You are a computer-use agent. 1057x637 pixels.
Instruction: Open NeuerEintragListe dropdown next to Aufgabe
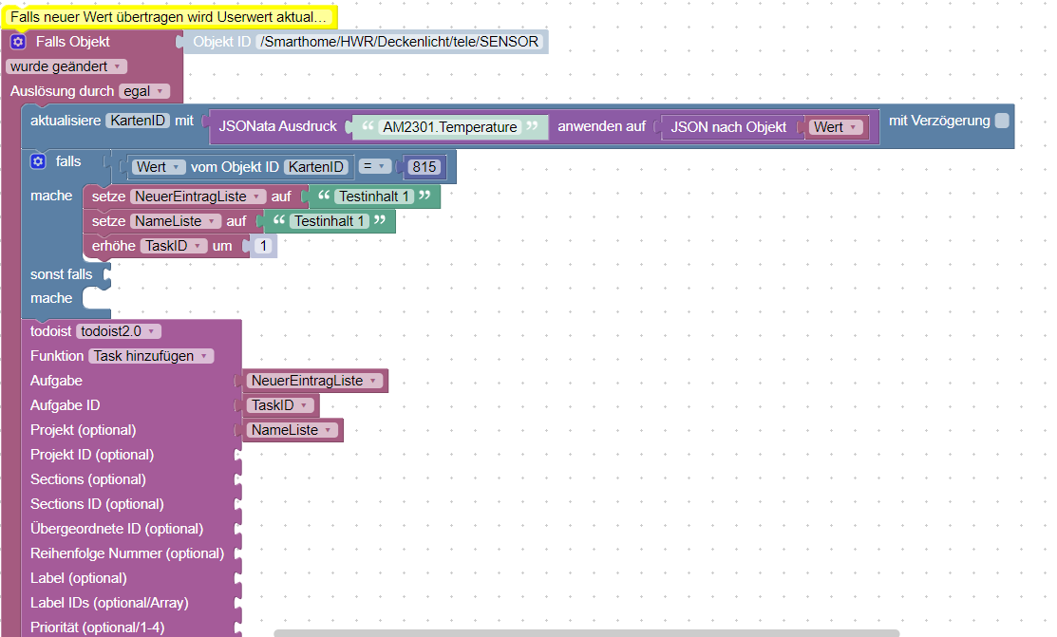(314, 381)
